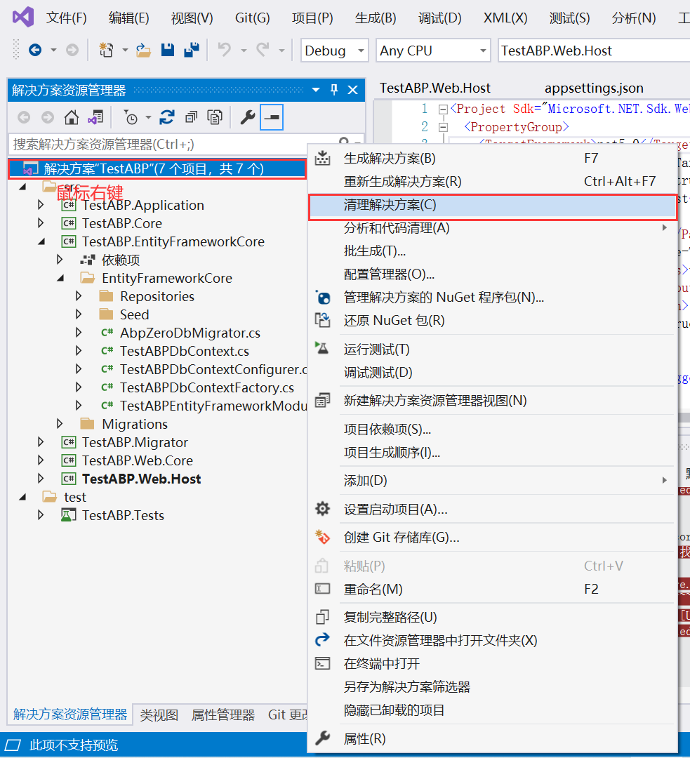Select the TestABPDbContext.cs file

184,352
